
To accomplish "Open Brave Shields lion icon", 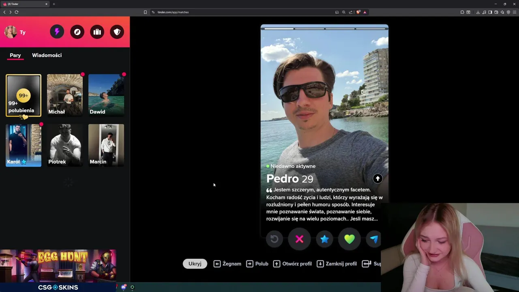I will tap(358, 12).
